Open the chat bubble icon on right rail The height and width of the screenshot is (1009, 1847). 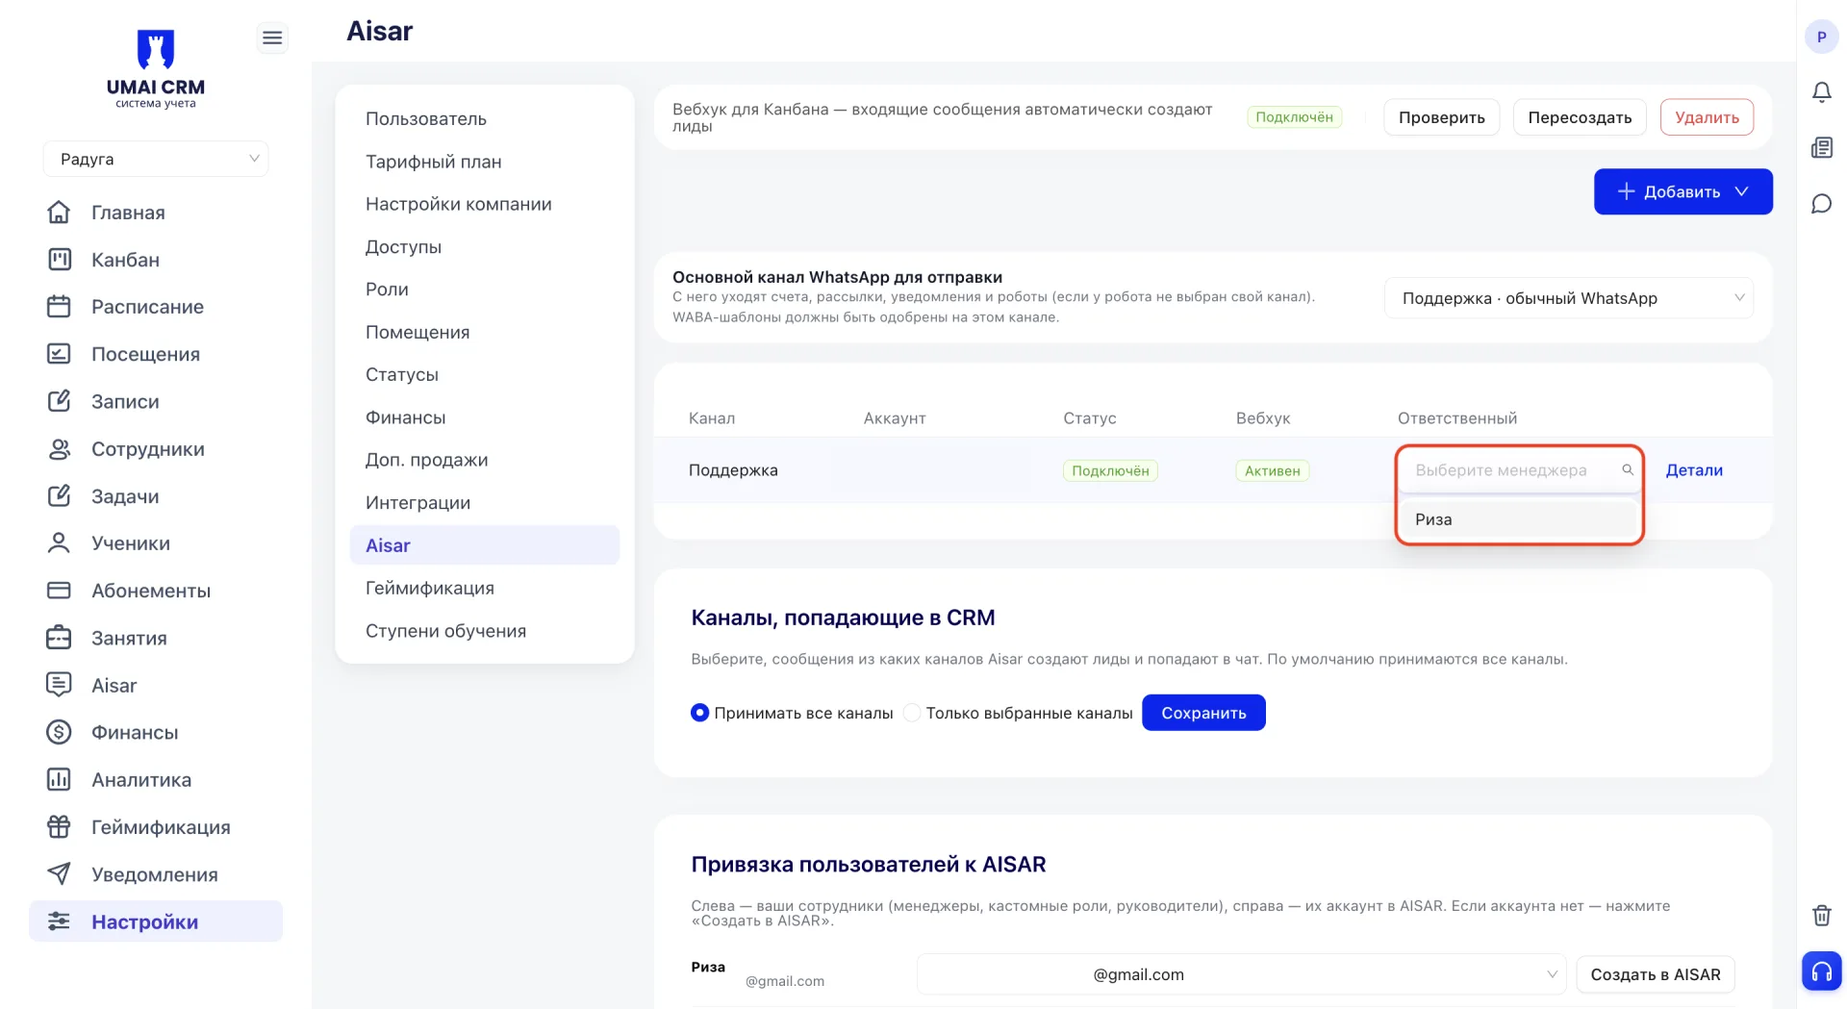tap(1821, 203)
